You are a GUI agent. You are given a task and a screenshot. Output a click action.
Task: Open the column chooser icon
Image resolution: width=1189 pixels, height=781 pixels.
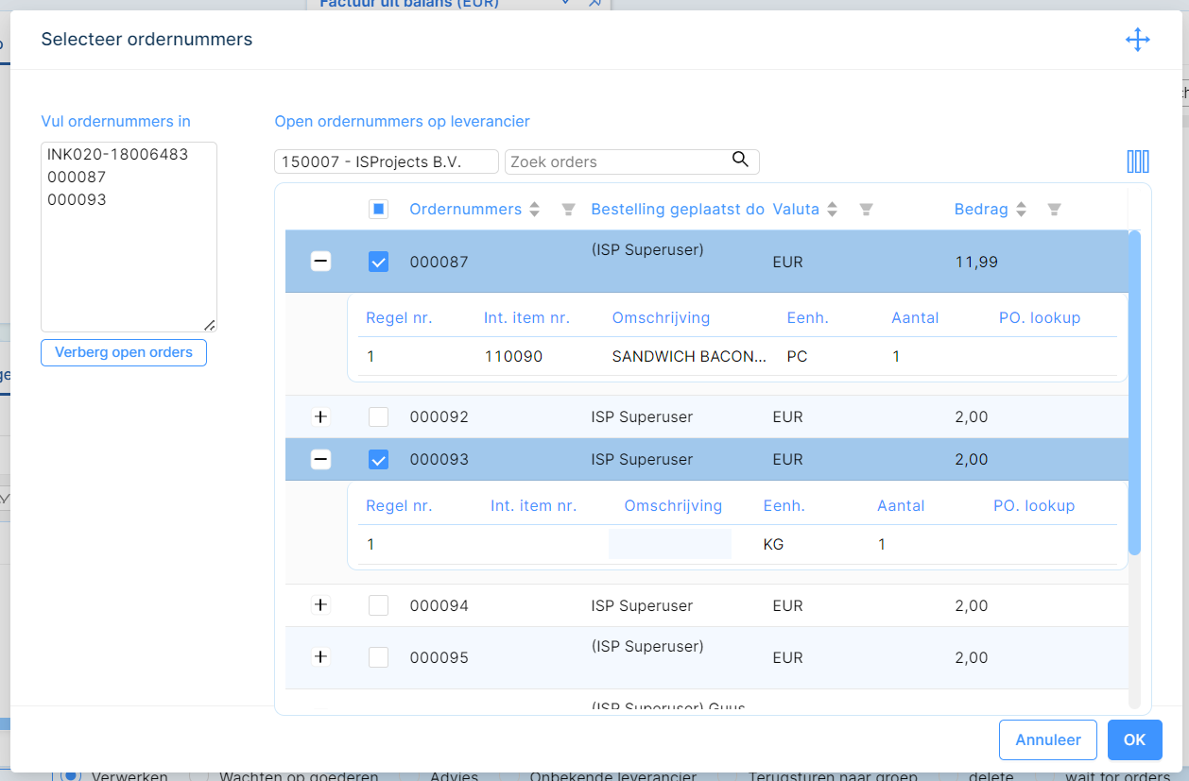(x=1138, y=161)
